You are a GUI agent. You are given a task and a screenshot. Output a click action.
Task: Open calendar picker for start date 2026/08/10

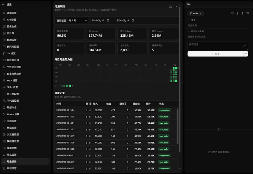108,21
